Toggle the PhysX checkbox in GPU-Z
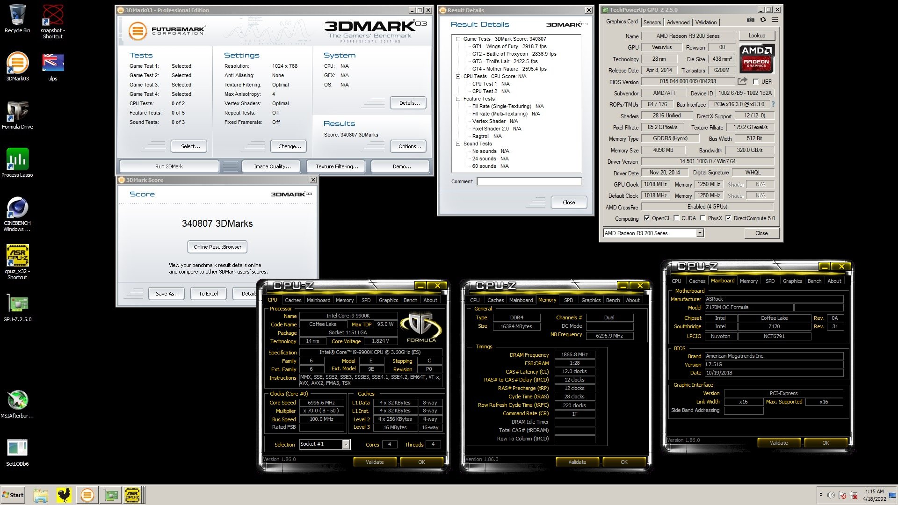The height and width of the screenshot is (505, 898). (702, 218)
